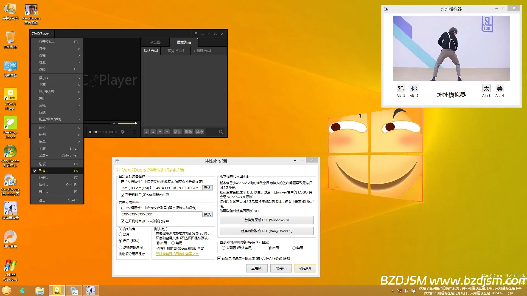The height and width of the screenshot is (296, 527).
Task: Click 替换为修改的 DLL (Van♂Doors 9) button
Action: tap(267, 231)
